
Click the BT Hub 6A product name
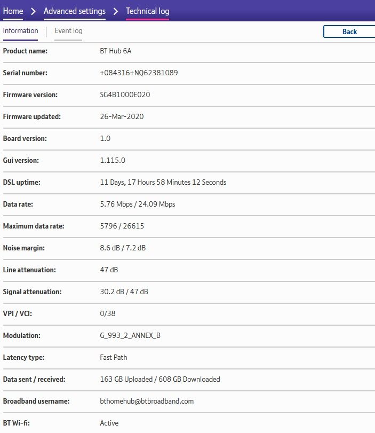(x=115, y=51)
